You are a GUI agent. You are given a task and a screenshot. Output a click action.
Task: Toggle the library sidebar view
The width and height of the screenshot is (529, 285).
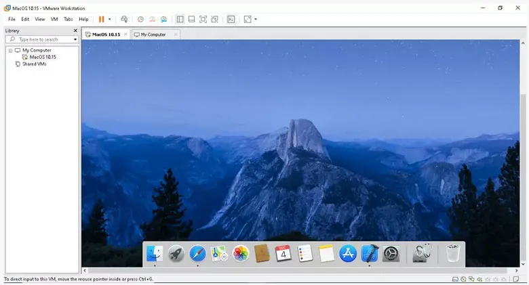(x=180, y=19)
